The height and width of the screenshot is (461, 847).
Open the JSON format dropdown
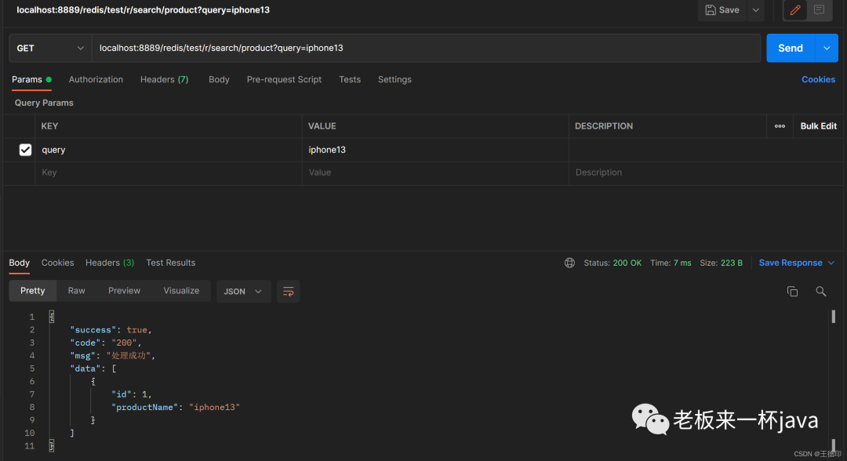coord(243,292)
